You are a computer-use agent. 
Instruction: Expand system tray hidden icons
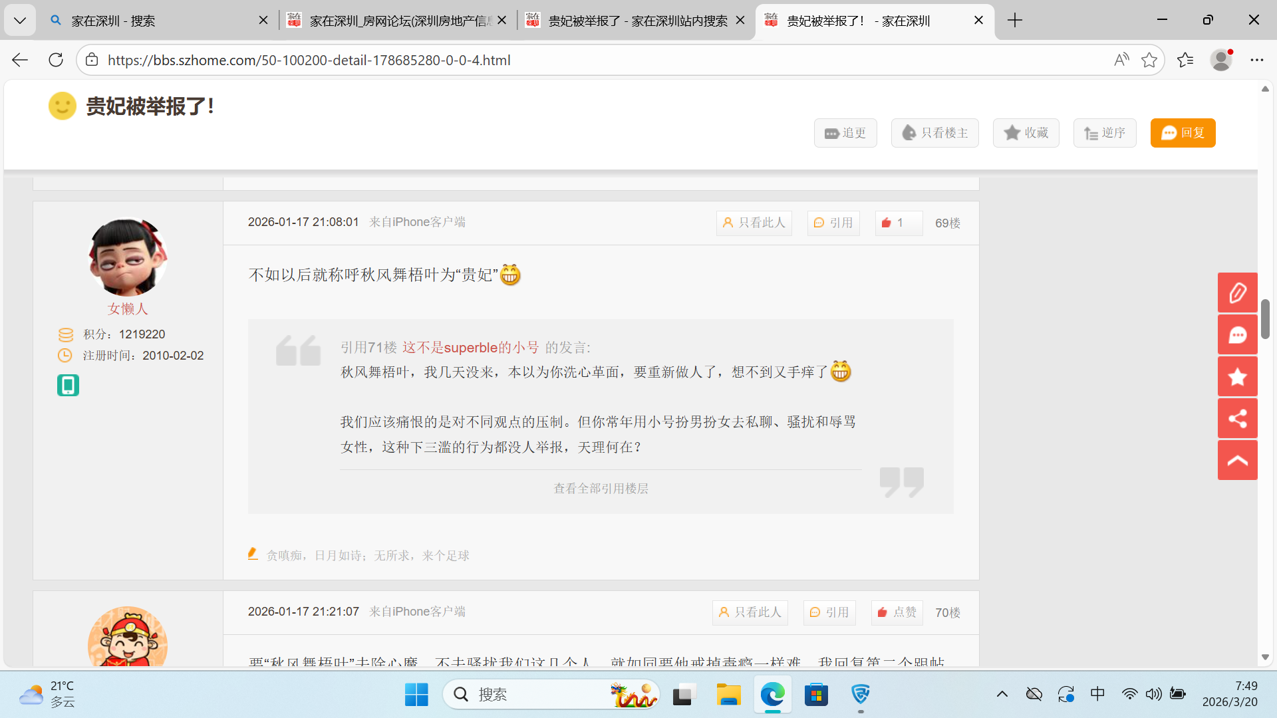point(1002,695)
